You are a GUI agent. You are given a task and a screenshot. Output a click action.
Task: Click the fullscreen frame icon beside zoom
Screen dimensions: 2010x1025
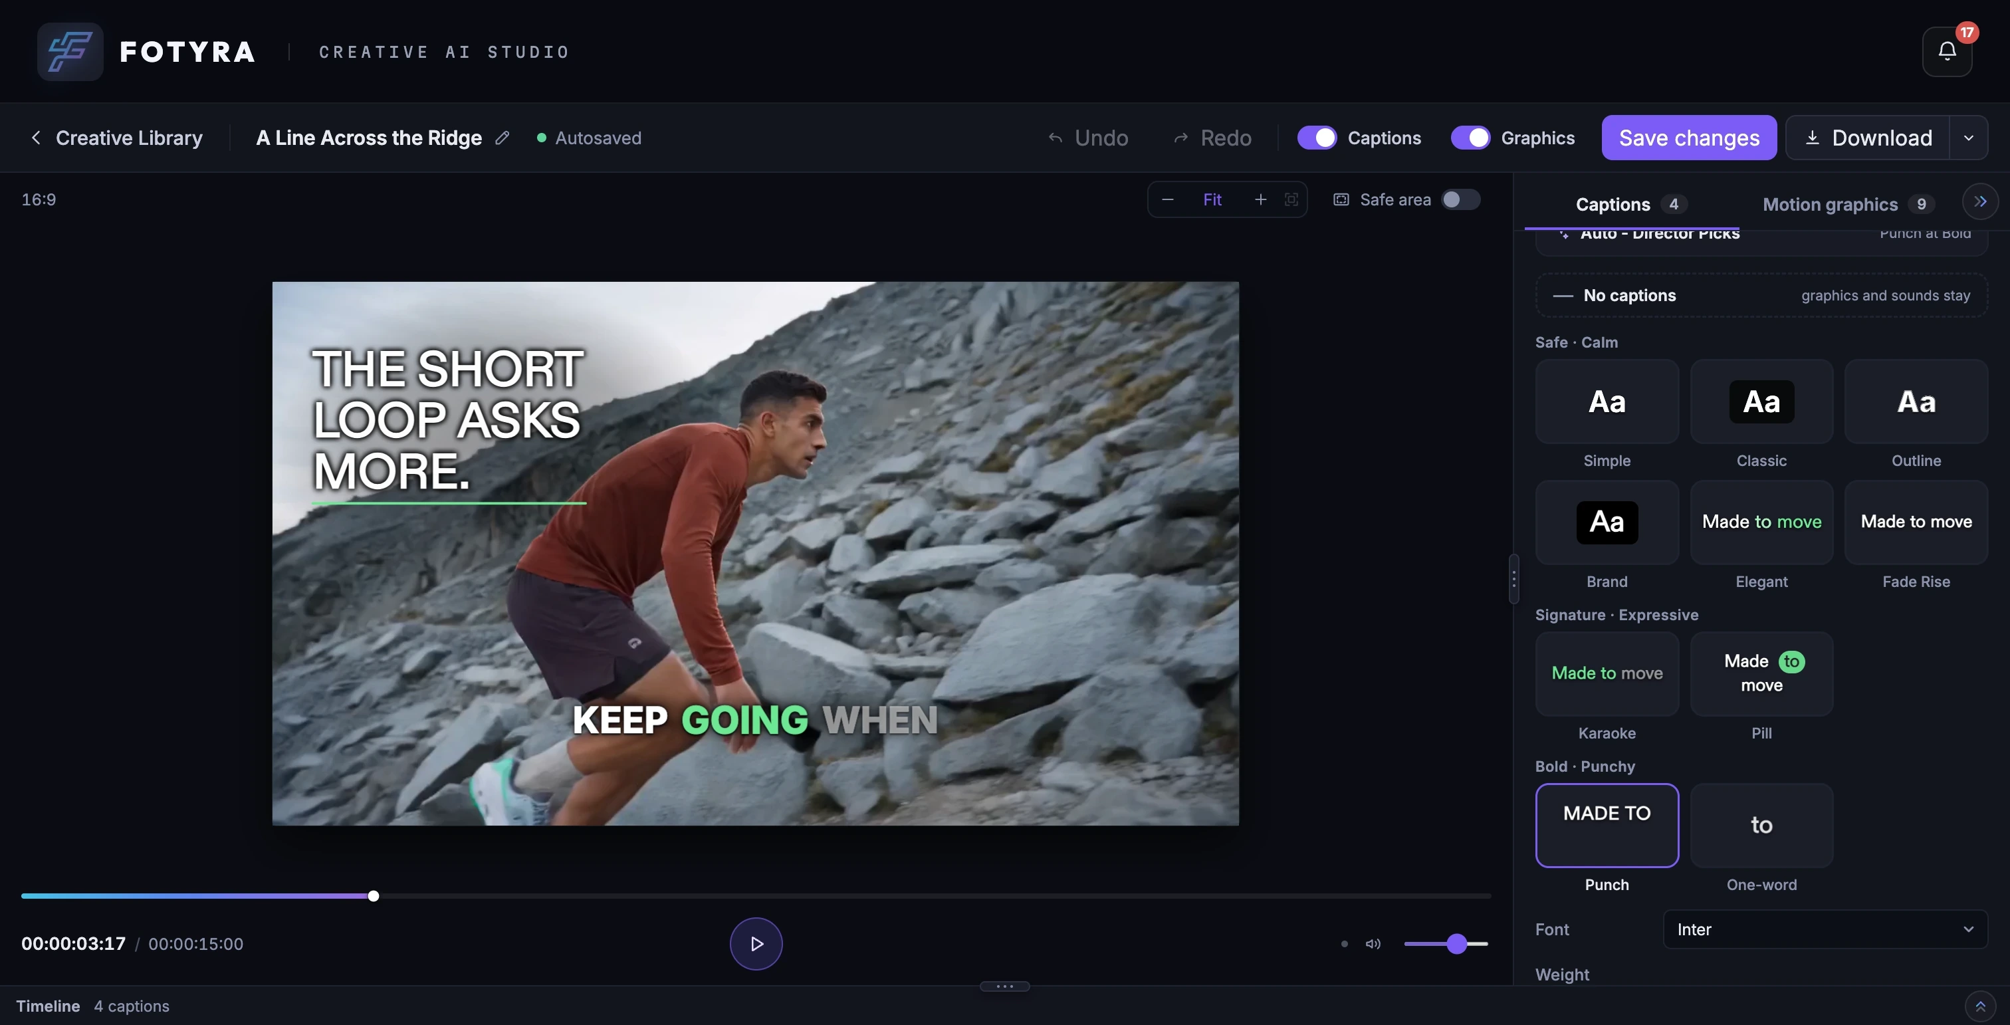coord(1291,199)
